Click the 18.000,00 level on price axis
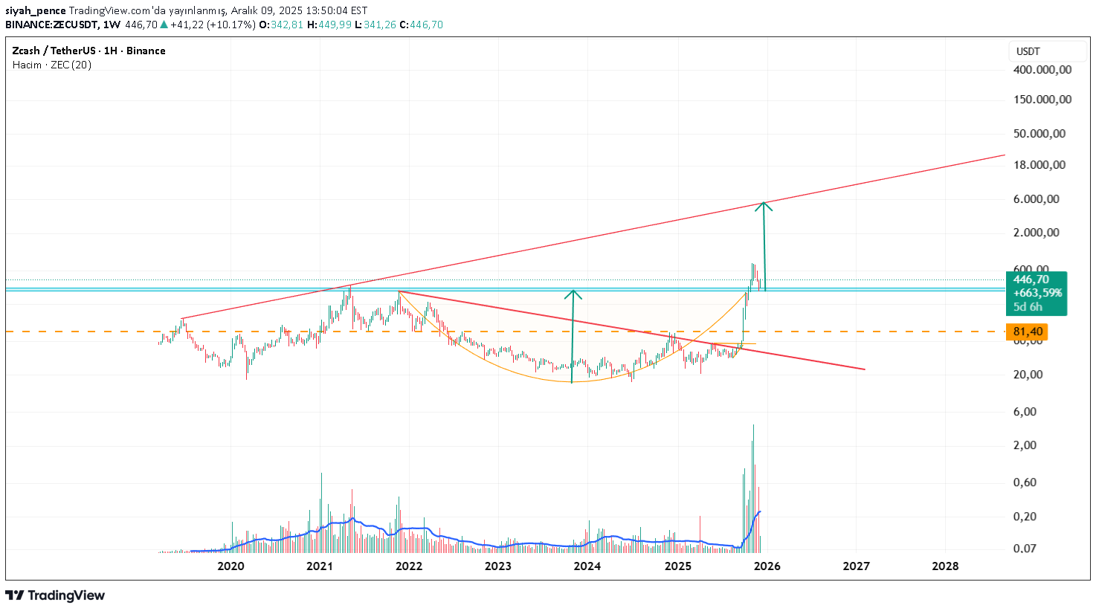Image resolution: width=1096 pixels, height=611 pixels. (x=1039, y=165)
